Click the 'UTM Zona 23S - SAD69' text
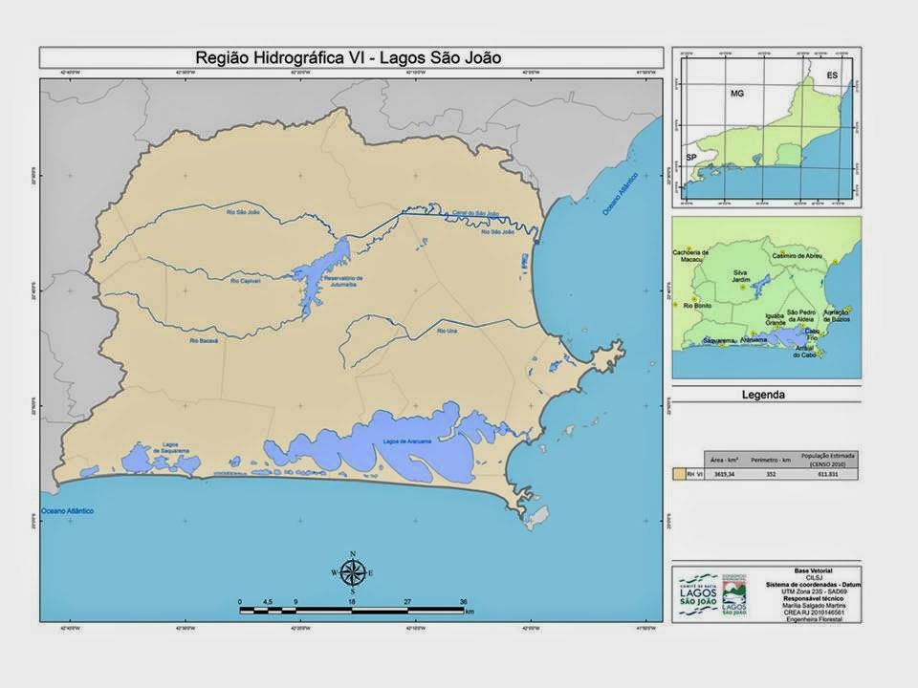Screen dimensions: 918x688 813,591
